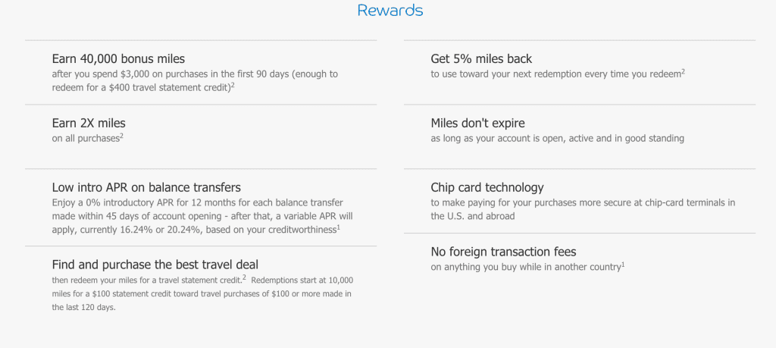This screenshot has height=348, width=776.
Task: Click the spend $3,000 on purchases description
Action: pyautogui.click(x=195, y=80)
